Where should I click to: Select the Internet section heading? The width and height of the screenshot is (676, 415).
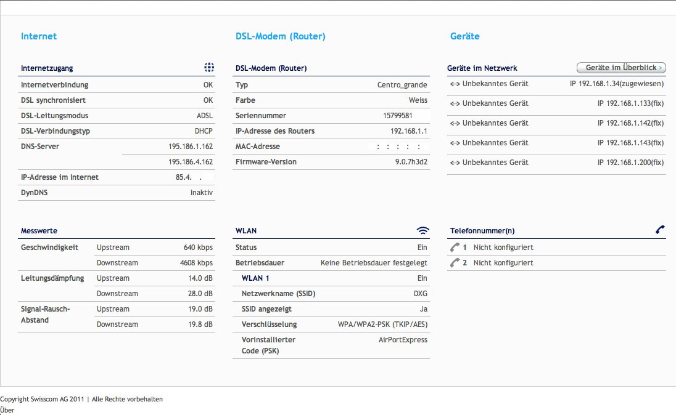39,36
